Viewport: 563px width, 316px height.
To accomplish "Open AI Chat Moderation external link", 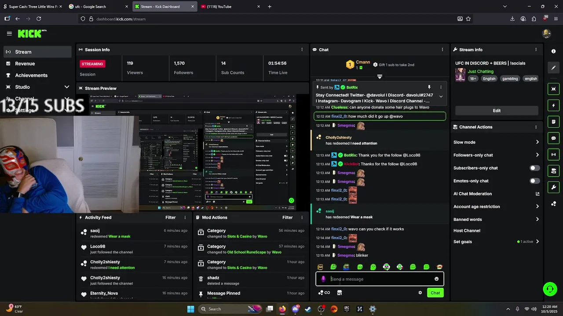I will click(x=537, y=194).
